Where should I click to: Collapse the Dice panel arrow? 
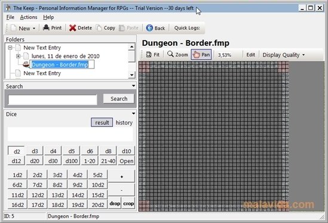coord(133,113)
